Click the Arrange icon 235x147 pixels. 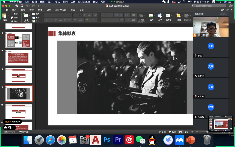pyautogui.click(x=179, y=16)
